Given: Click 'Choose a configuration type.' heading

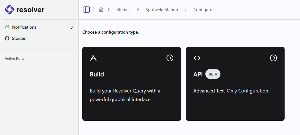Looking at the screenshot, I should [x=111, y=32].
